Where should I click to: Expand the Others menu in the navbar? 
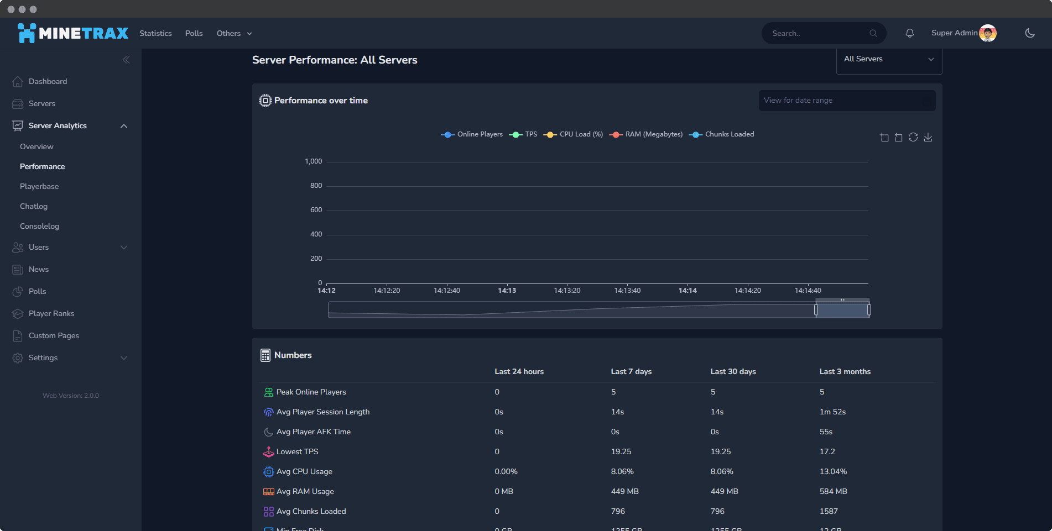click(x=234, y=33)
